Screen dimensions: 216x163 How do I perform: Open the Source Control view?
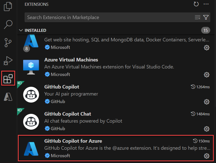click(8, 43)
